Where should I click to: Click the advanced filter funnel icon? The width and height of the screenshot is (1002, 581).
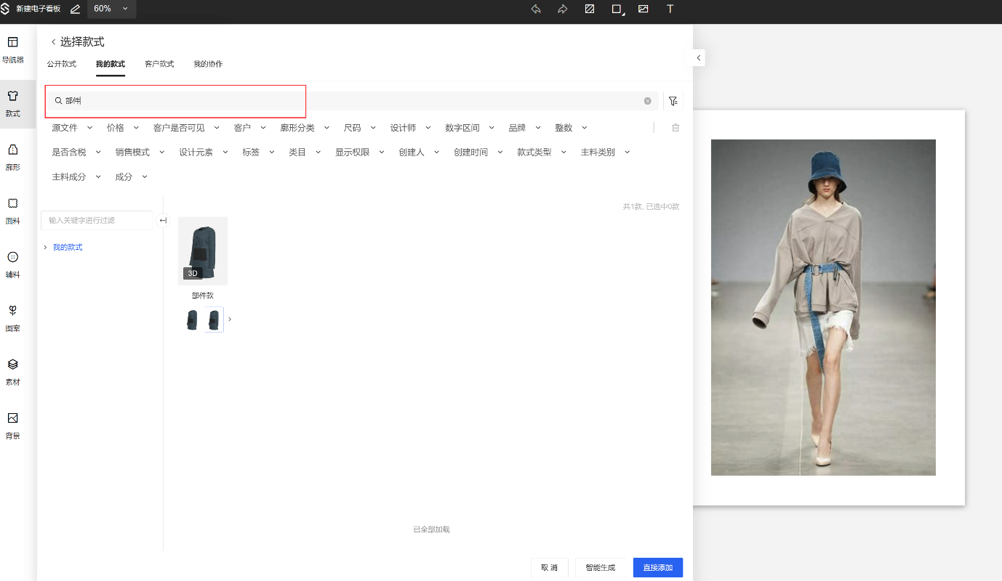(x=673, y=101)
